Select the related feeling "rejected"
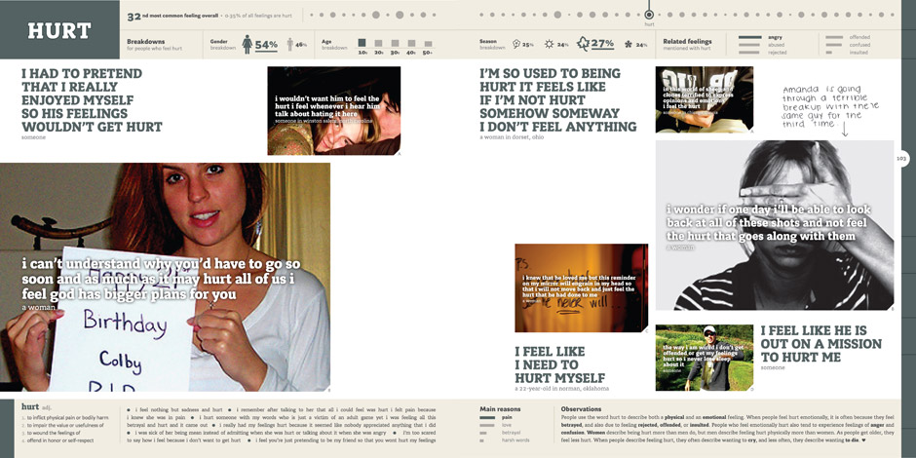The width and height of the screenshot is (916, 458). click(778, 52)
